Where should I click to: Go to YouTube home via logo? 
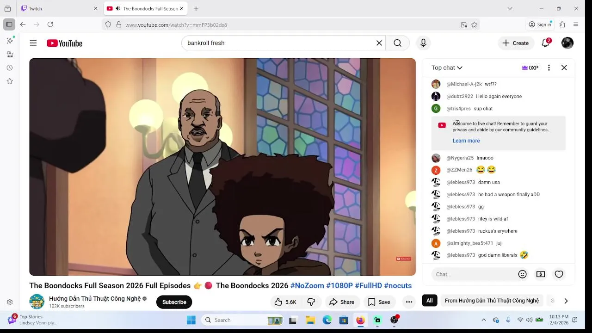point(65,43)
